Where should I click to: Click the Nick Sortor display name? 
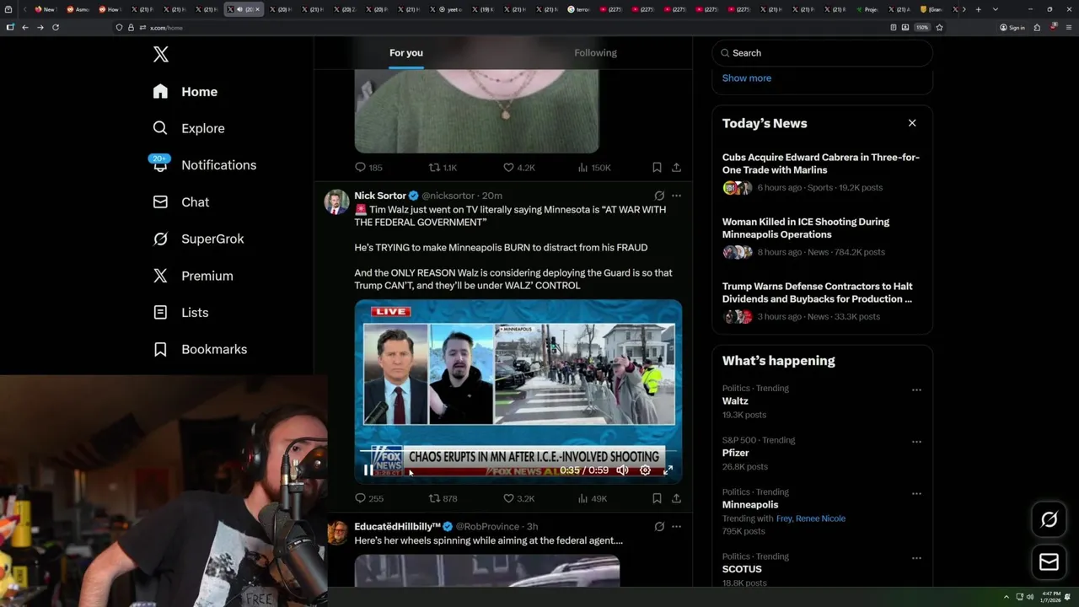click(x=380, y=196)
